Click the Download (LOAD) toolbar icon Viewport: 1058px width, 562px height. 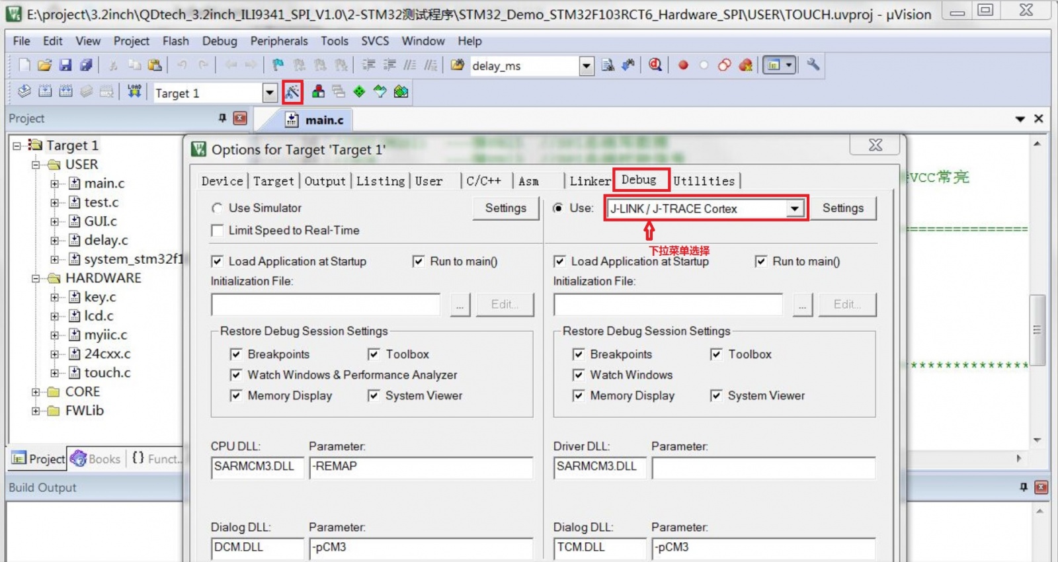[134, 92]
